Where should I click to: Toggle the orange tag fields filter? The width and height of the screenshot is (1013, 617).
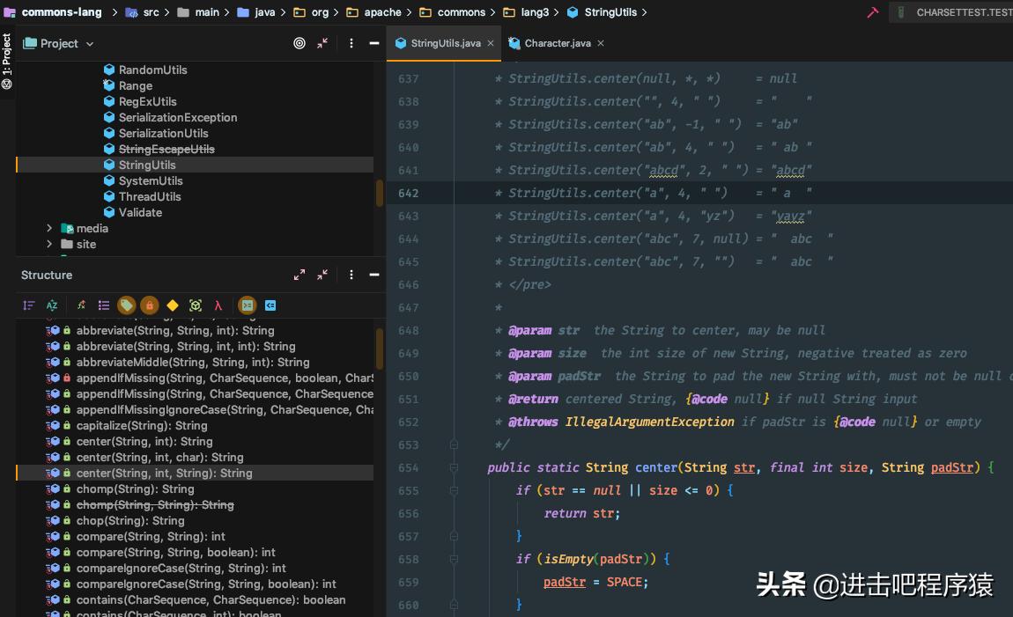click(x=127, y=305)
